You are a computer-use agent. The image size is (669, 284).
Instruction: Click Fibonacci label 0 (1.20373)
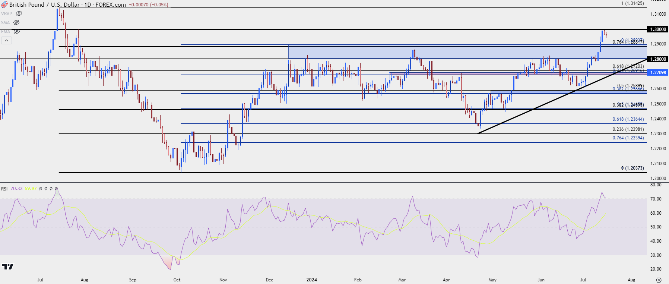tap(632, 168)
